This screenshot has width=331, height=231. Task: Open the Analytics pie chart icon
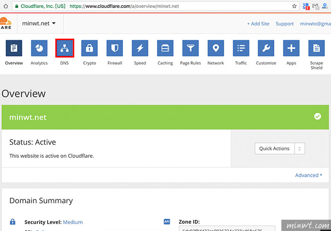coord(39,48)
